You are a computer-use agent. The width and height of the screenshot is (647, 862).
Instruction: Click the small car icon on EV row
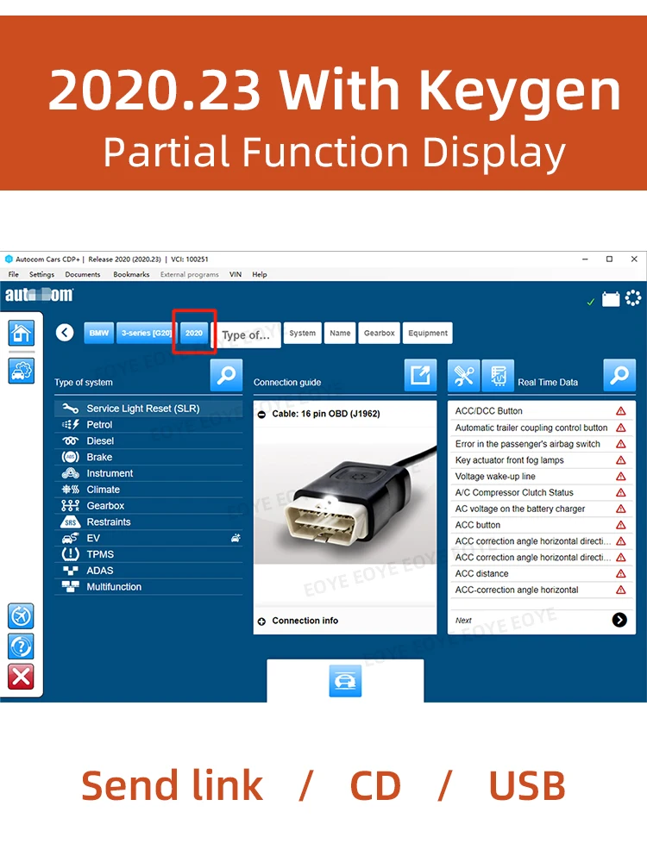(x=236, y=538)
